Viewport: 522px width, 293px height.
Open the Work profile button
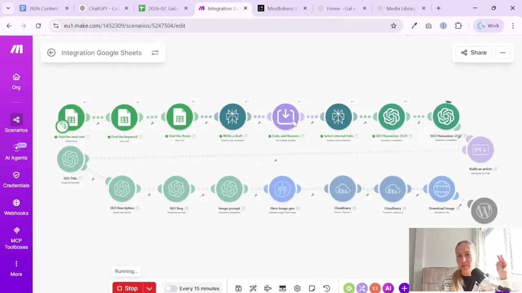tap(489, 26)
